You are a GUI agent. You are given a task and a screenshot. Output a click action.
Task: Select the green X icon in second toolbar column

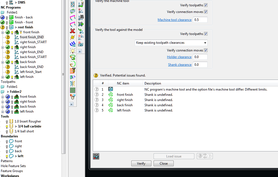[x=81, y=24]
